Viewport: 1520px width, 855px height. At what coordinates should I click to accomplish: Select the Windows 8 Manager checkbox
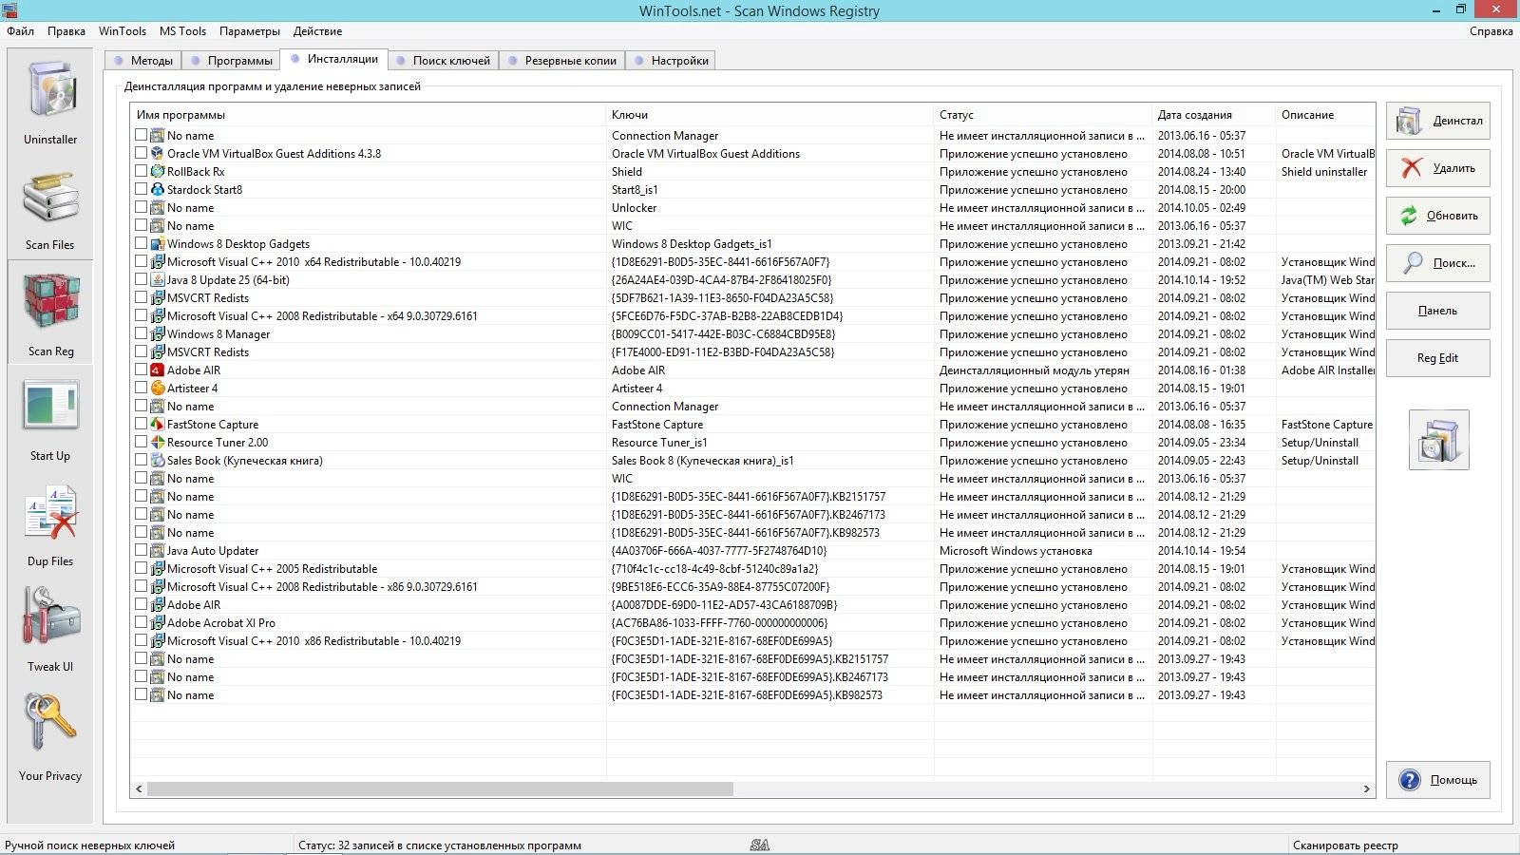(x=141, y=333)
